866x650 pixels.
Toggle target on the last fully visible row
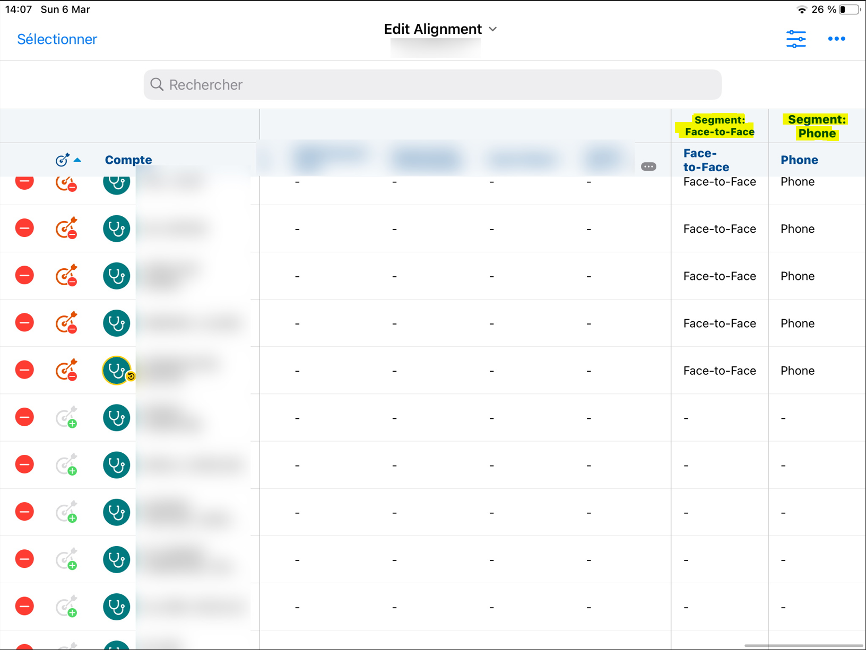(x=67, y=606)
